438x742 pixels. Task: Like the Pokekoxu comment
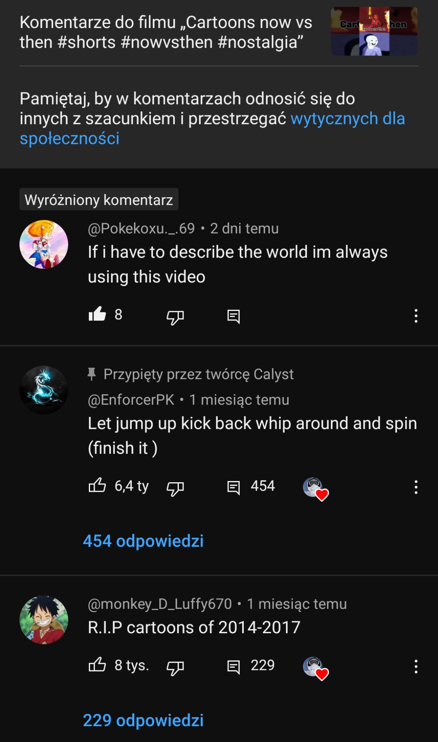(x=98, y=315)
